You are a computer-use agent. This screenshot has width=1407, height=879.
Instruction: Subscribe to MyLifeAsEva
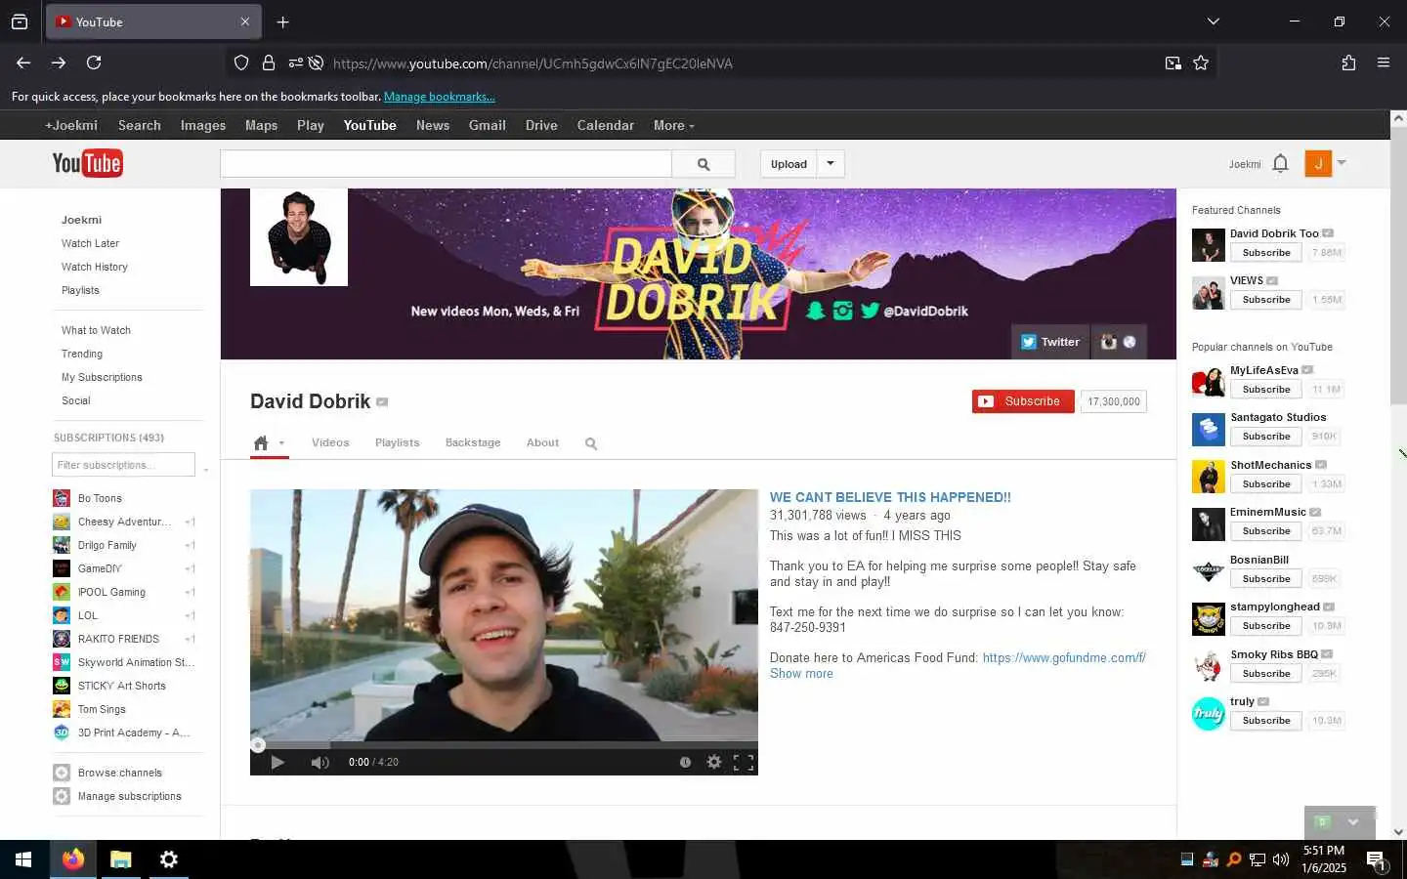tap(1266, 390)
